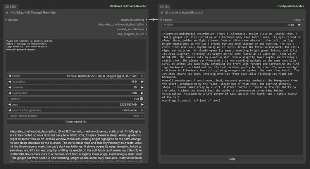Open the model dropdown list
Viewport: 310px width, 169px height.
pyautogui.click(x=76, y=76)
